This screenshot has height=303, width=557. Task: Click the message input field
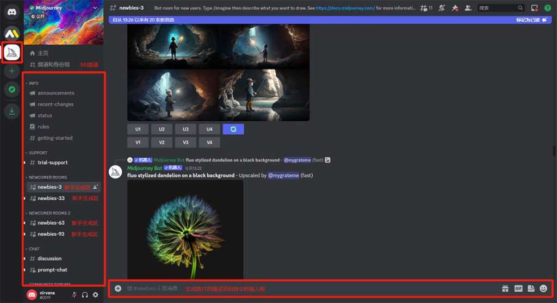tap(305, 288)
